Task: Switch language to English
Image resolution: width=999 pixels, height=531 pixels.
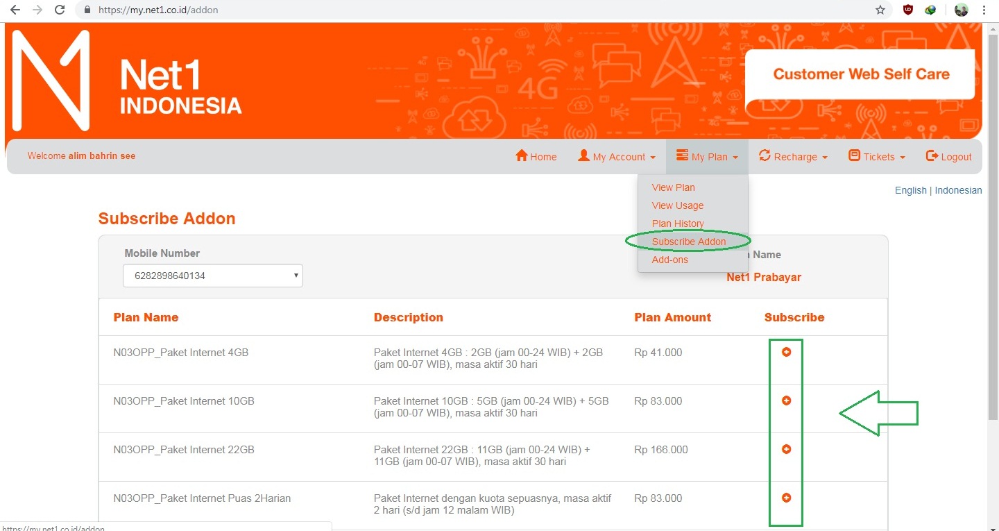Action: (x=911, y=190)
